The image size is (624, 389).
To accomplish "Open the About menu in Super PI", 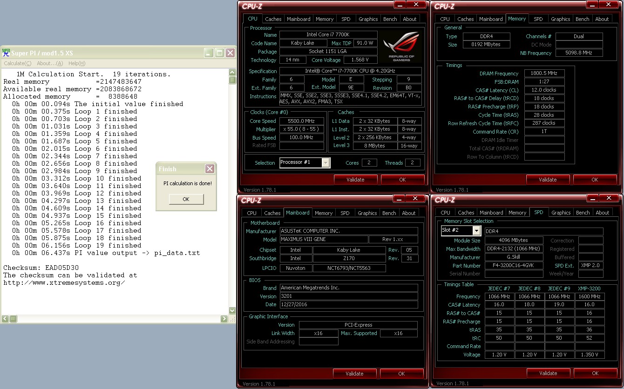I will pyautogui.click(x=50, y=63).
